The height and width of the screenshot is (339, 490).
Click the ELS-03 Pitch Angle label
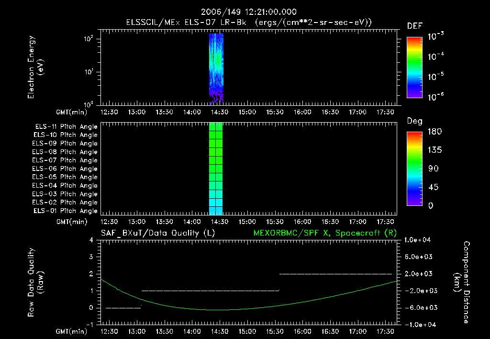point(65,194)
